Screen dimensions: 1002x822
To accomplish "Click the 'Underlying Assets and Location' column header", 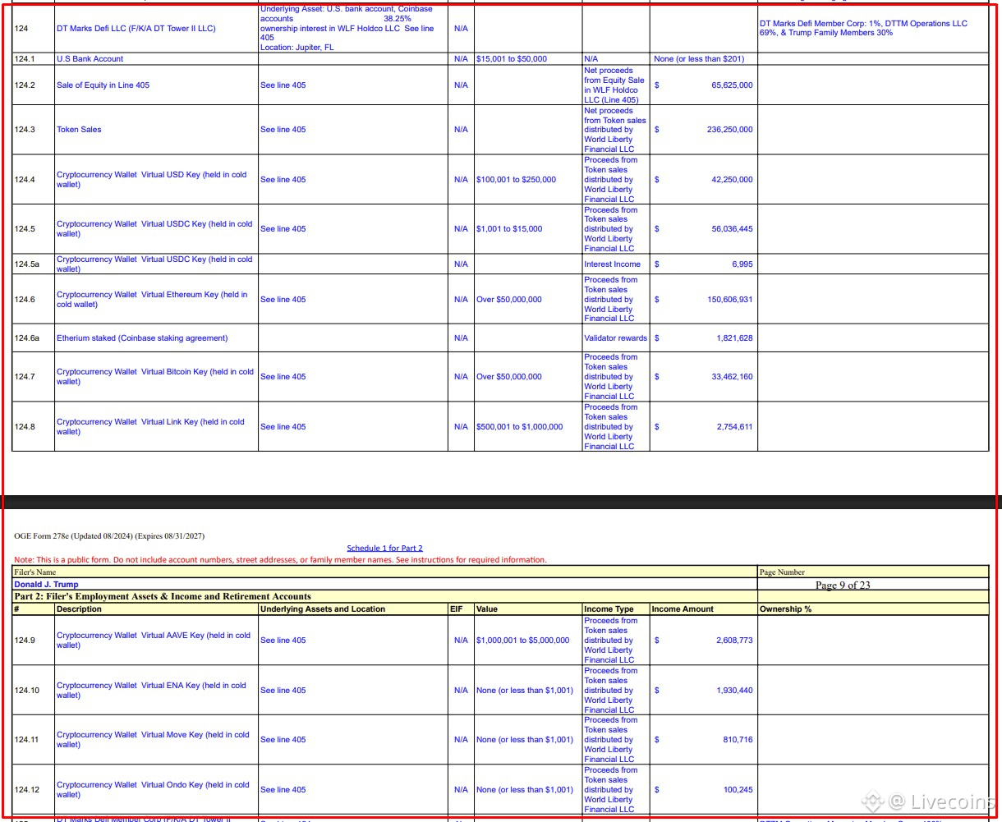I will point(323,609).
